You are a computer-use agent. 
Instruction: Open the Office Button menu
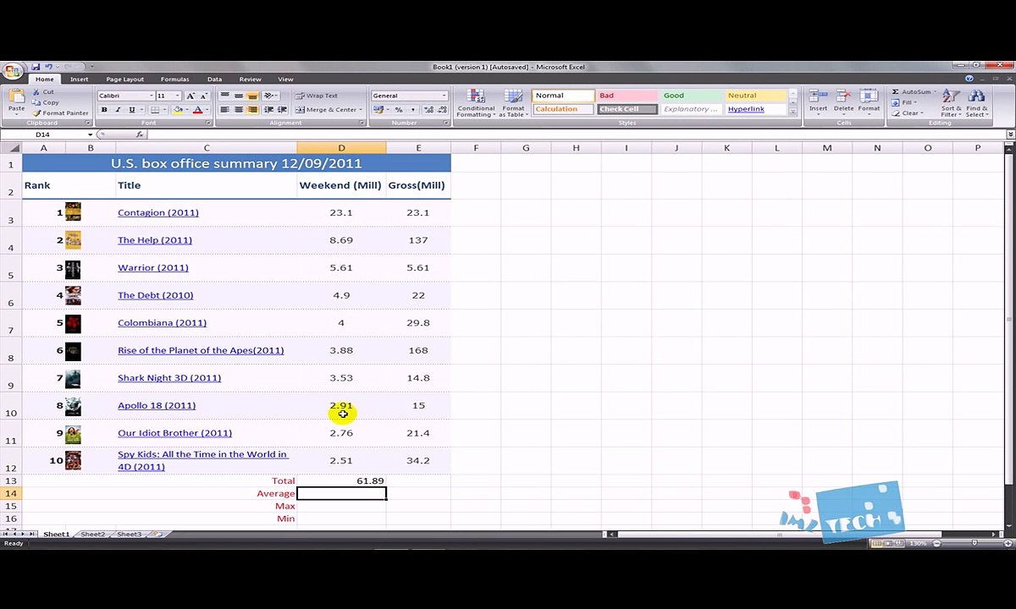point(11,72)
